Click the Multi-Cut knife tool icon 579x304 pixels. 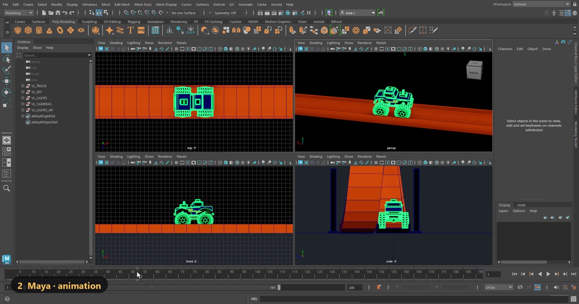click(412, 30)
